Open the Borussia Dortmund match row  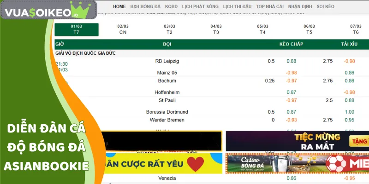[167, 112]
